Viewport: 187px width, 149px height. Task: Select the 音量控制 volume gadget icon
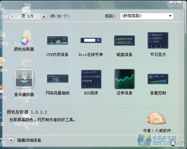tap(158, 79)
